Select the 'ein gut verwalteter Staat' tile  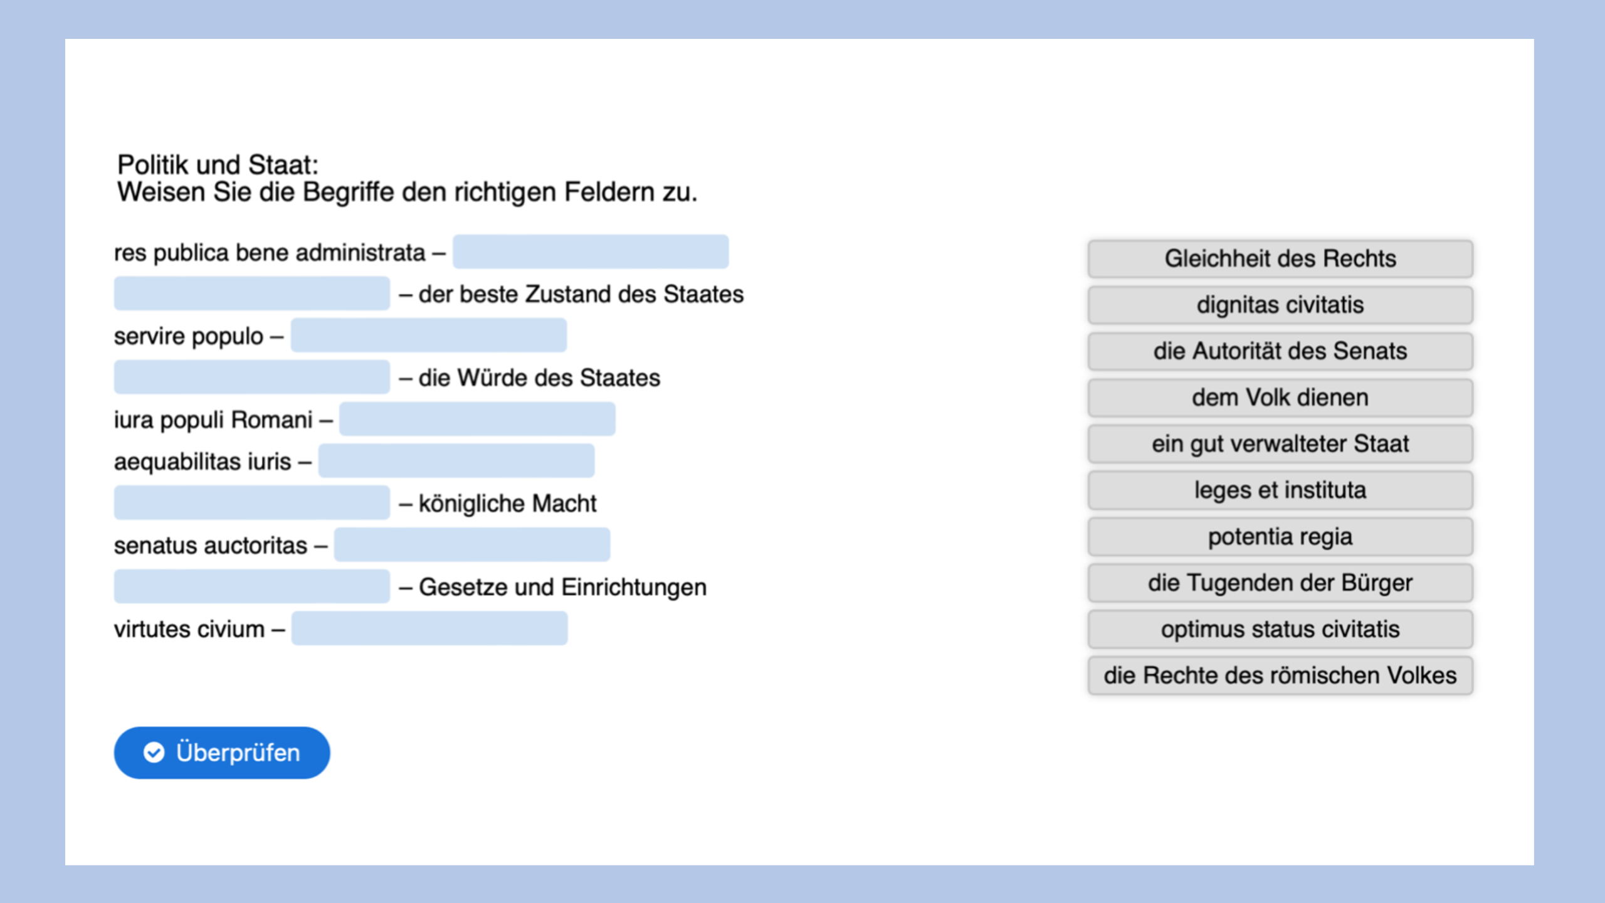tap(1280, 444)
